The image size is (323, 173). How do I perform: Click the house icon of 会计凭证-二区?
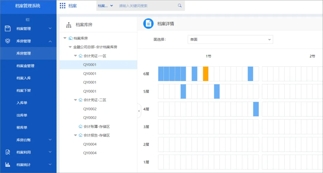click(80, 100)
